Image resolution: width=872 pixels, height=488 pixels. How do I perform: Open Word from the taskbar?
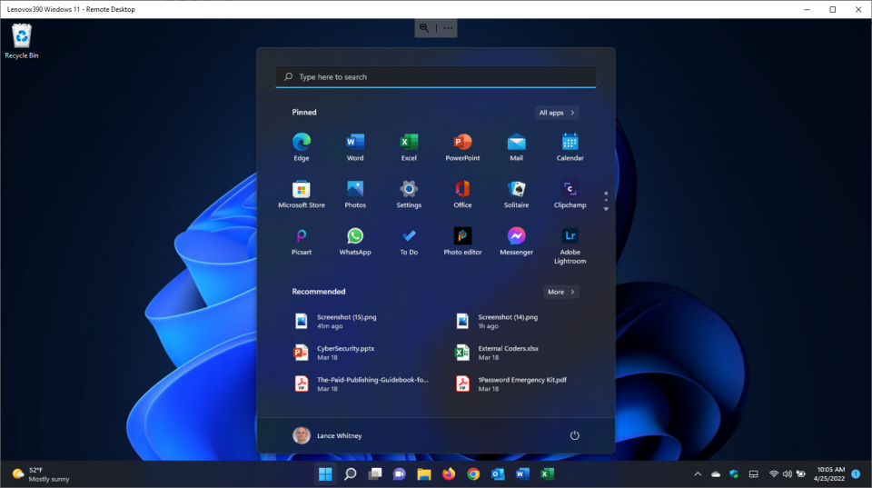522,474
